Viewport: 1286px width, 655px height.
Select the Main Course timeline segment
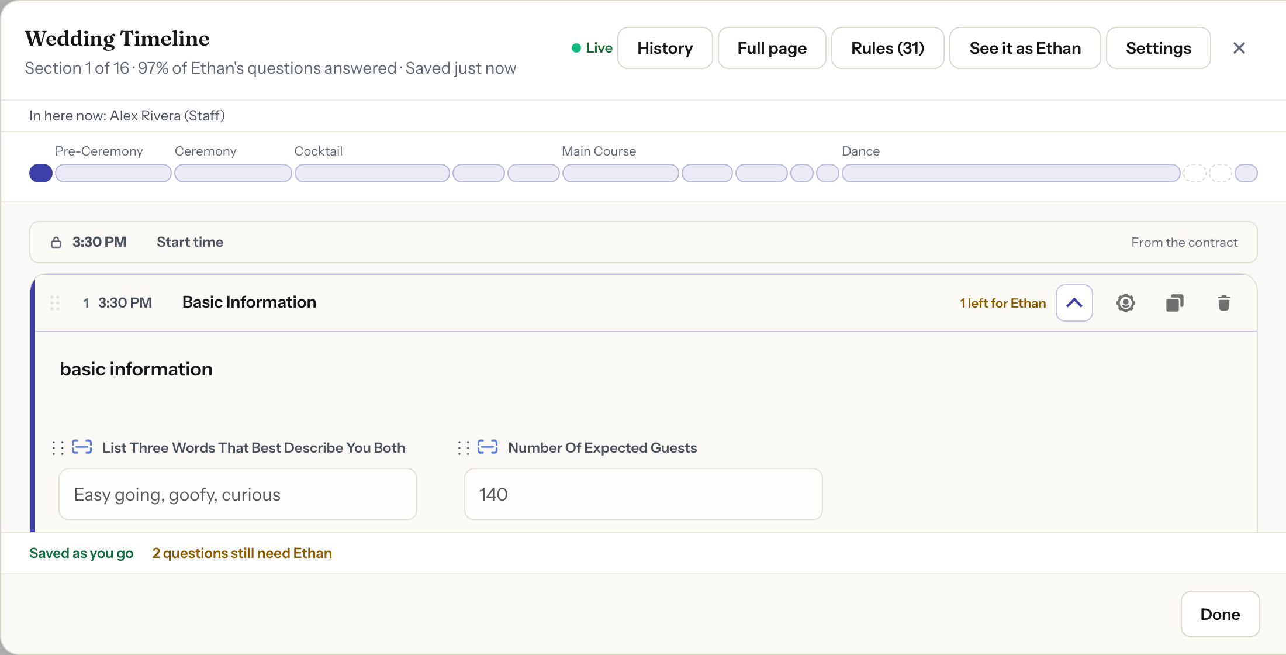620,173
